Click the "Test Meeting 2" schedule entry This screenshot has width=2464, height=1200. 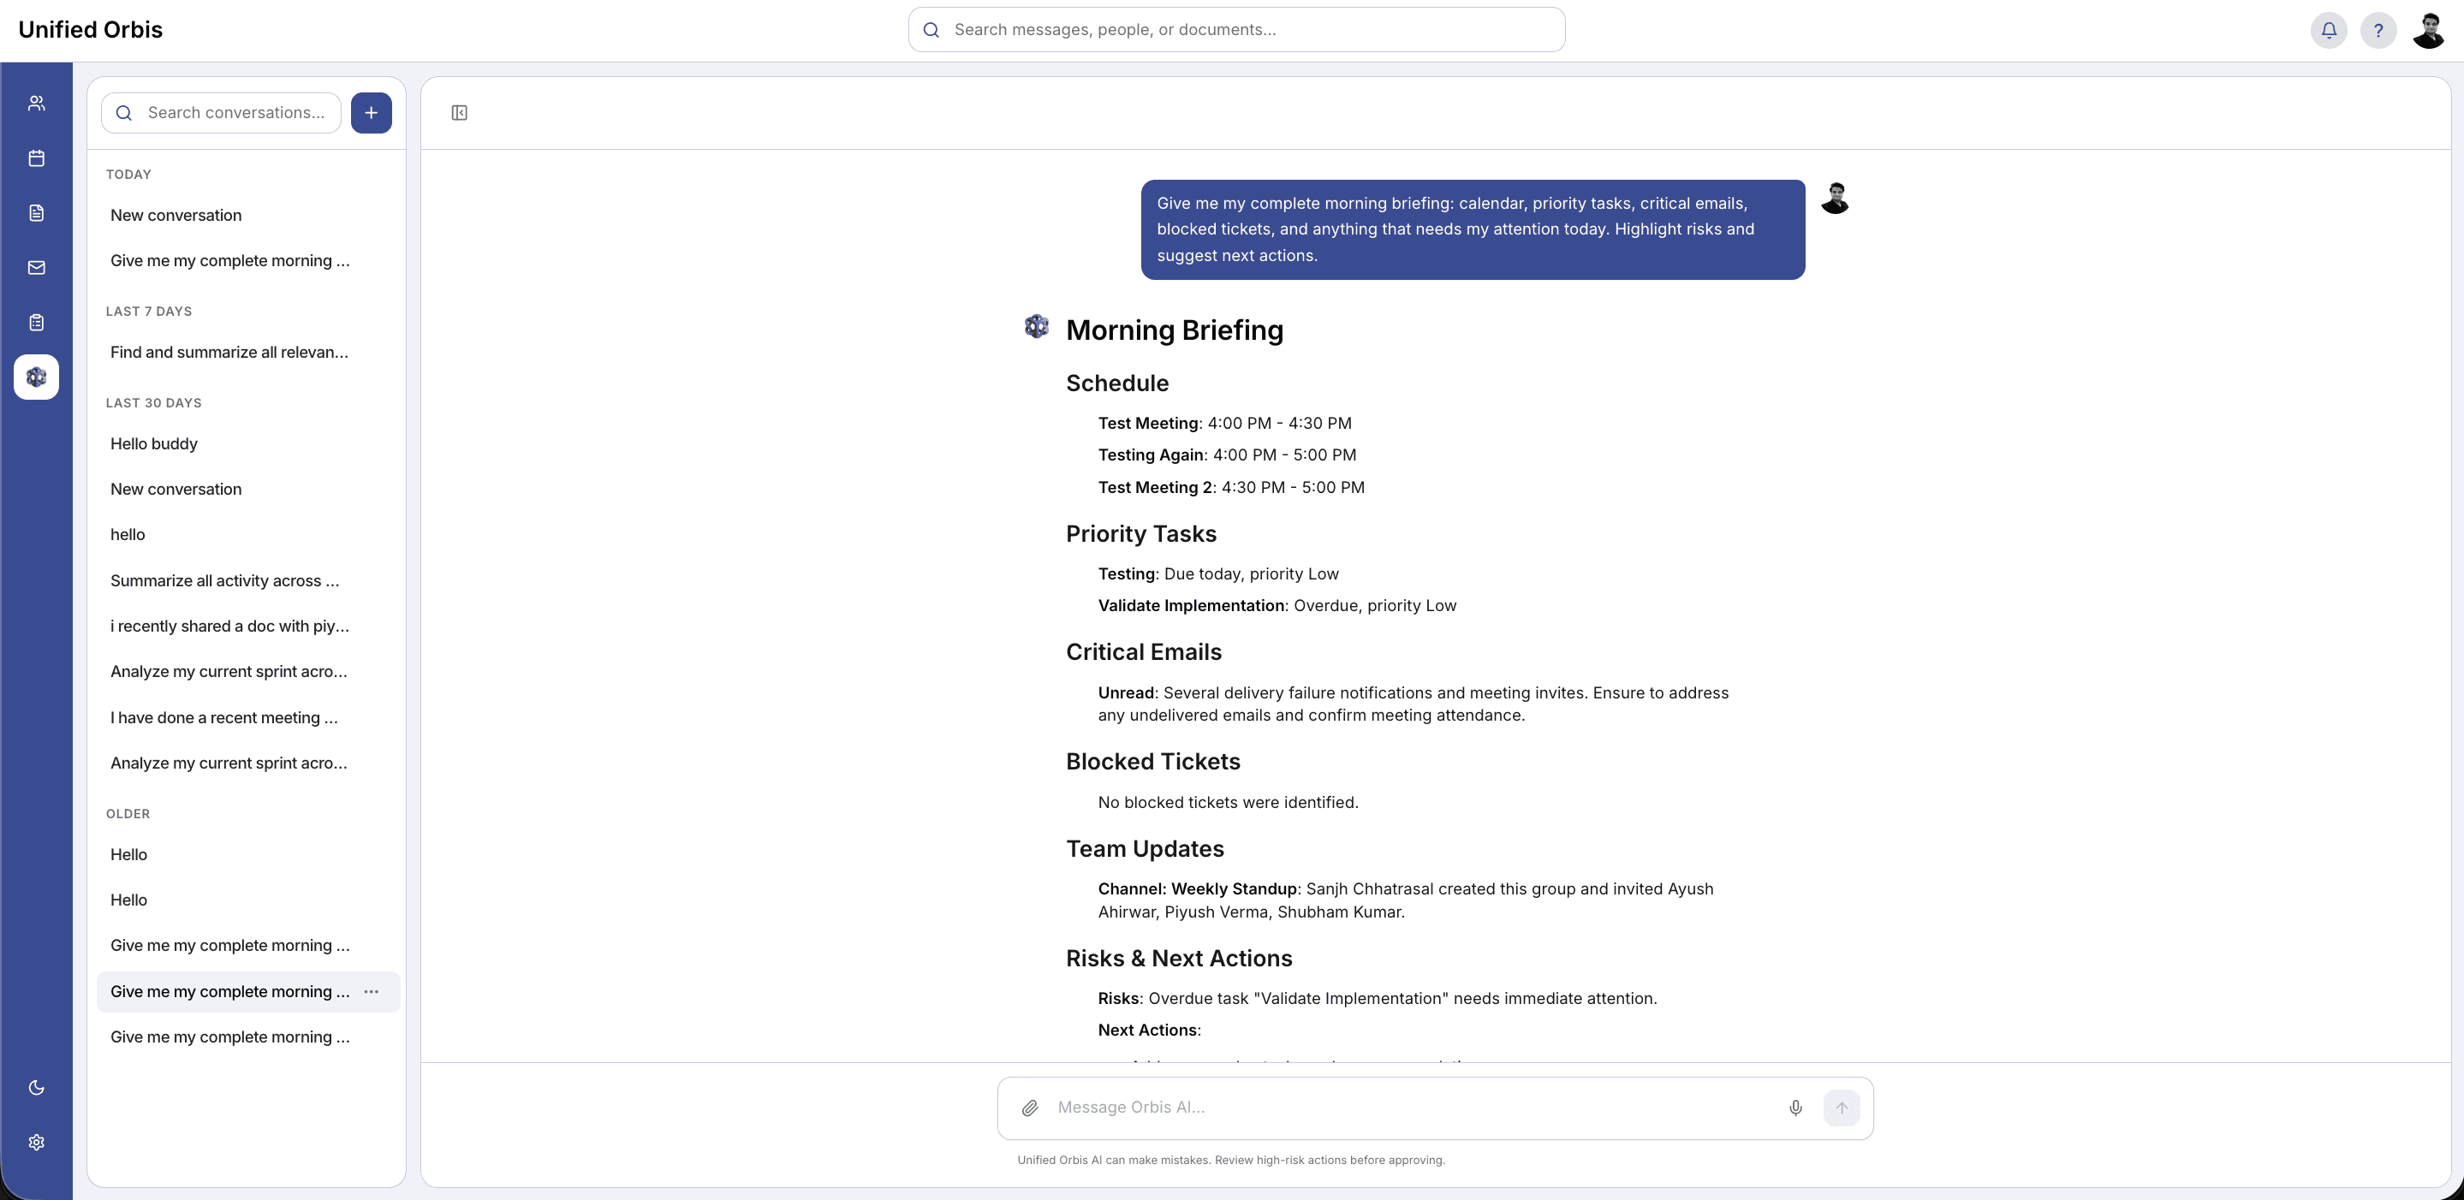pyautogui.click(x=1231, y=488)
